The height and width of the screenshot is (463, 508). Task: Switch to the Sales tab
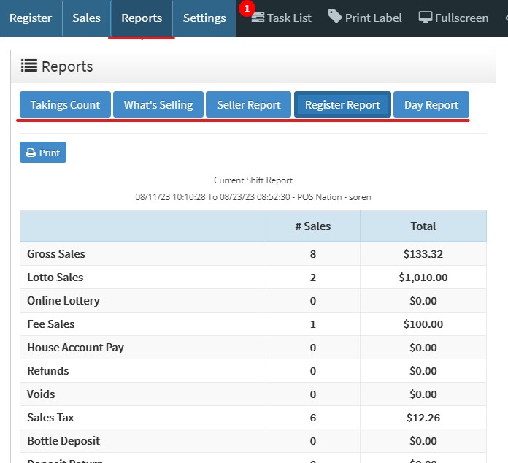click(87, 18)
